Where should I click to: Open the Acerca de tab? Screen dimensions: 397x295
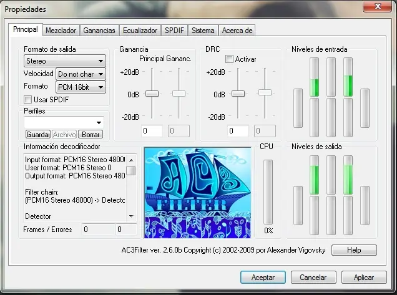(x=237, y=31)
